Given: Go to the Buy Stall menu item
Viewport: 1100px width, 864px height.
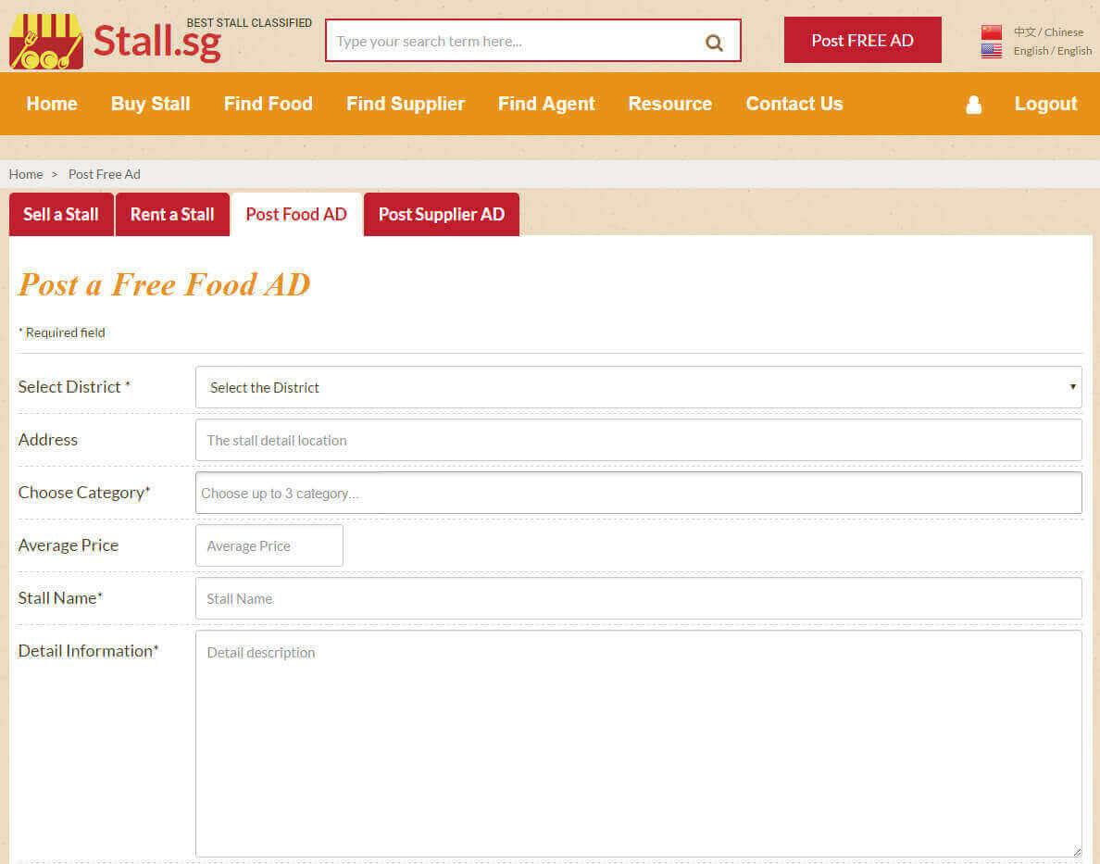Looking at the screenshot, I should point(151,104).
